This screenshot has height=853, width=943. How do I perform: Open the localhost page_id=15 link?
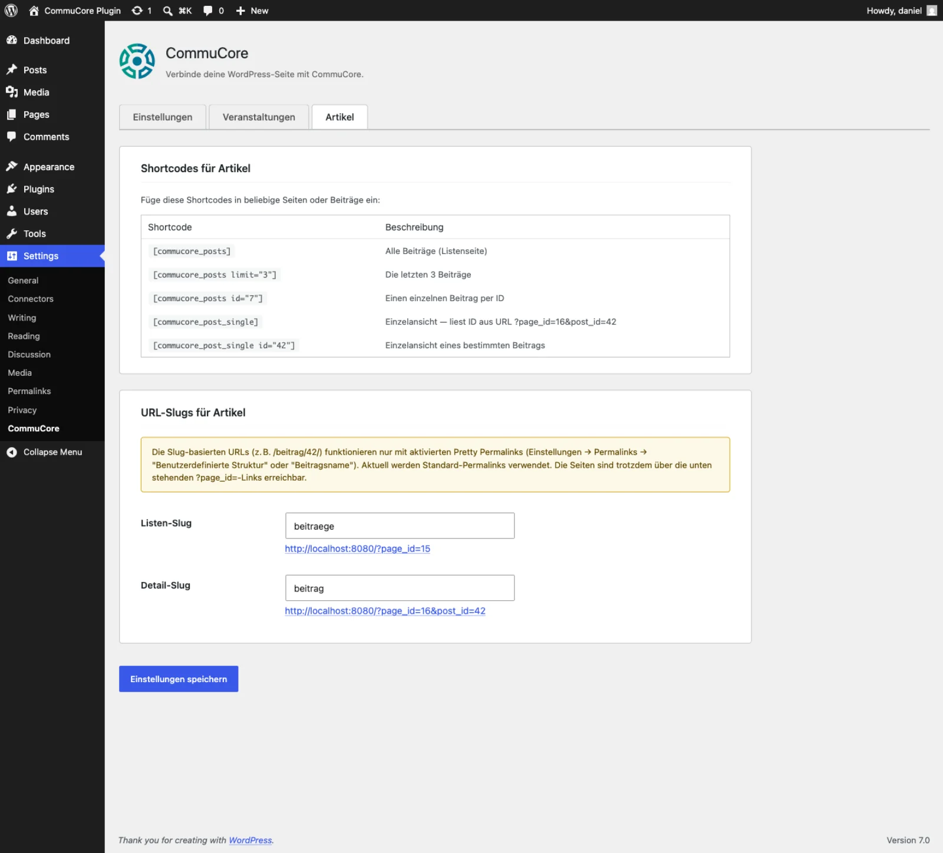357,548
